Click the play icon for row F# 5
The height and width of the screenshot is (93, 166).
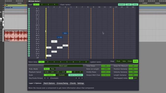coord(29,19)
